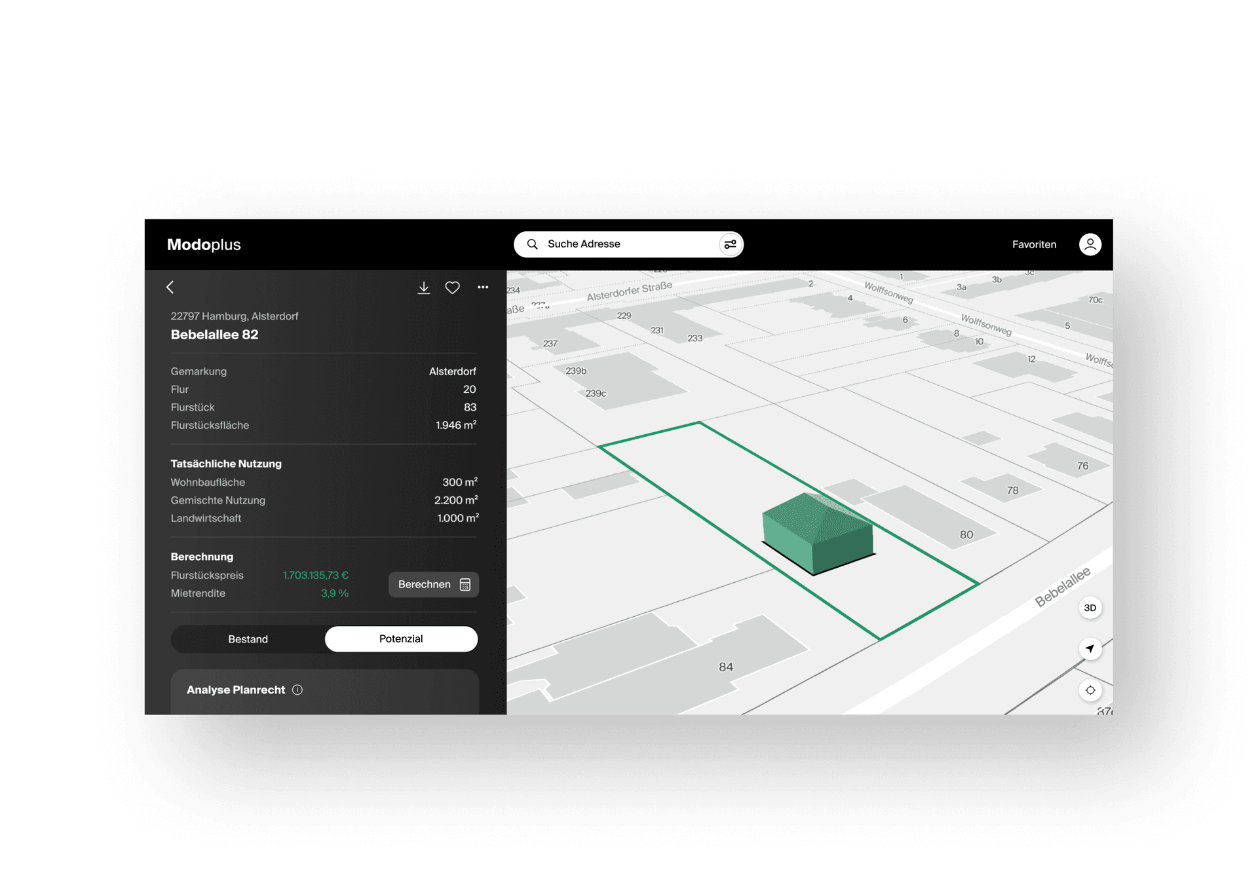Image resolution: width=1258 pixels, height=888 pixels.
Task: Click the Berechnen button
Action: [x=433, y=584]
